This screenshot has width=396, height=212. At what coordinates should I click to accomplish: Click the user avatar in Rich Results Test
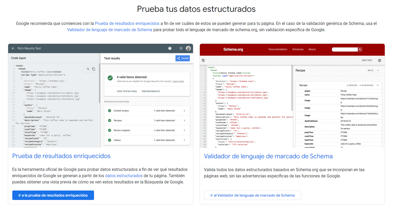coord(188,48)
